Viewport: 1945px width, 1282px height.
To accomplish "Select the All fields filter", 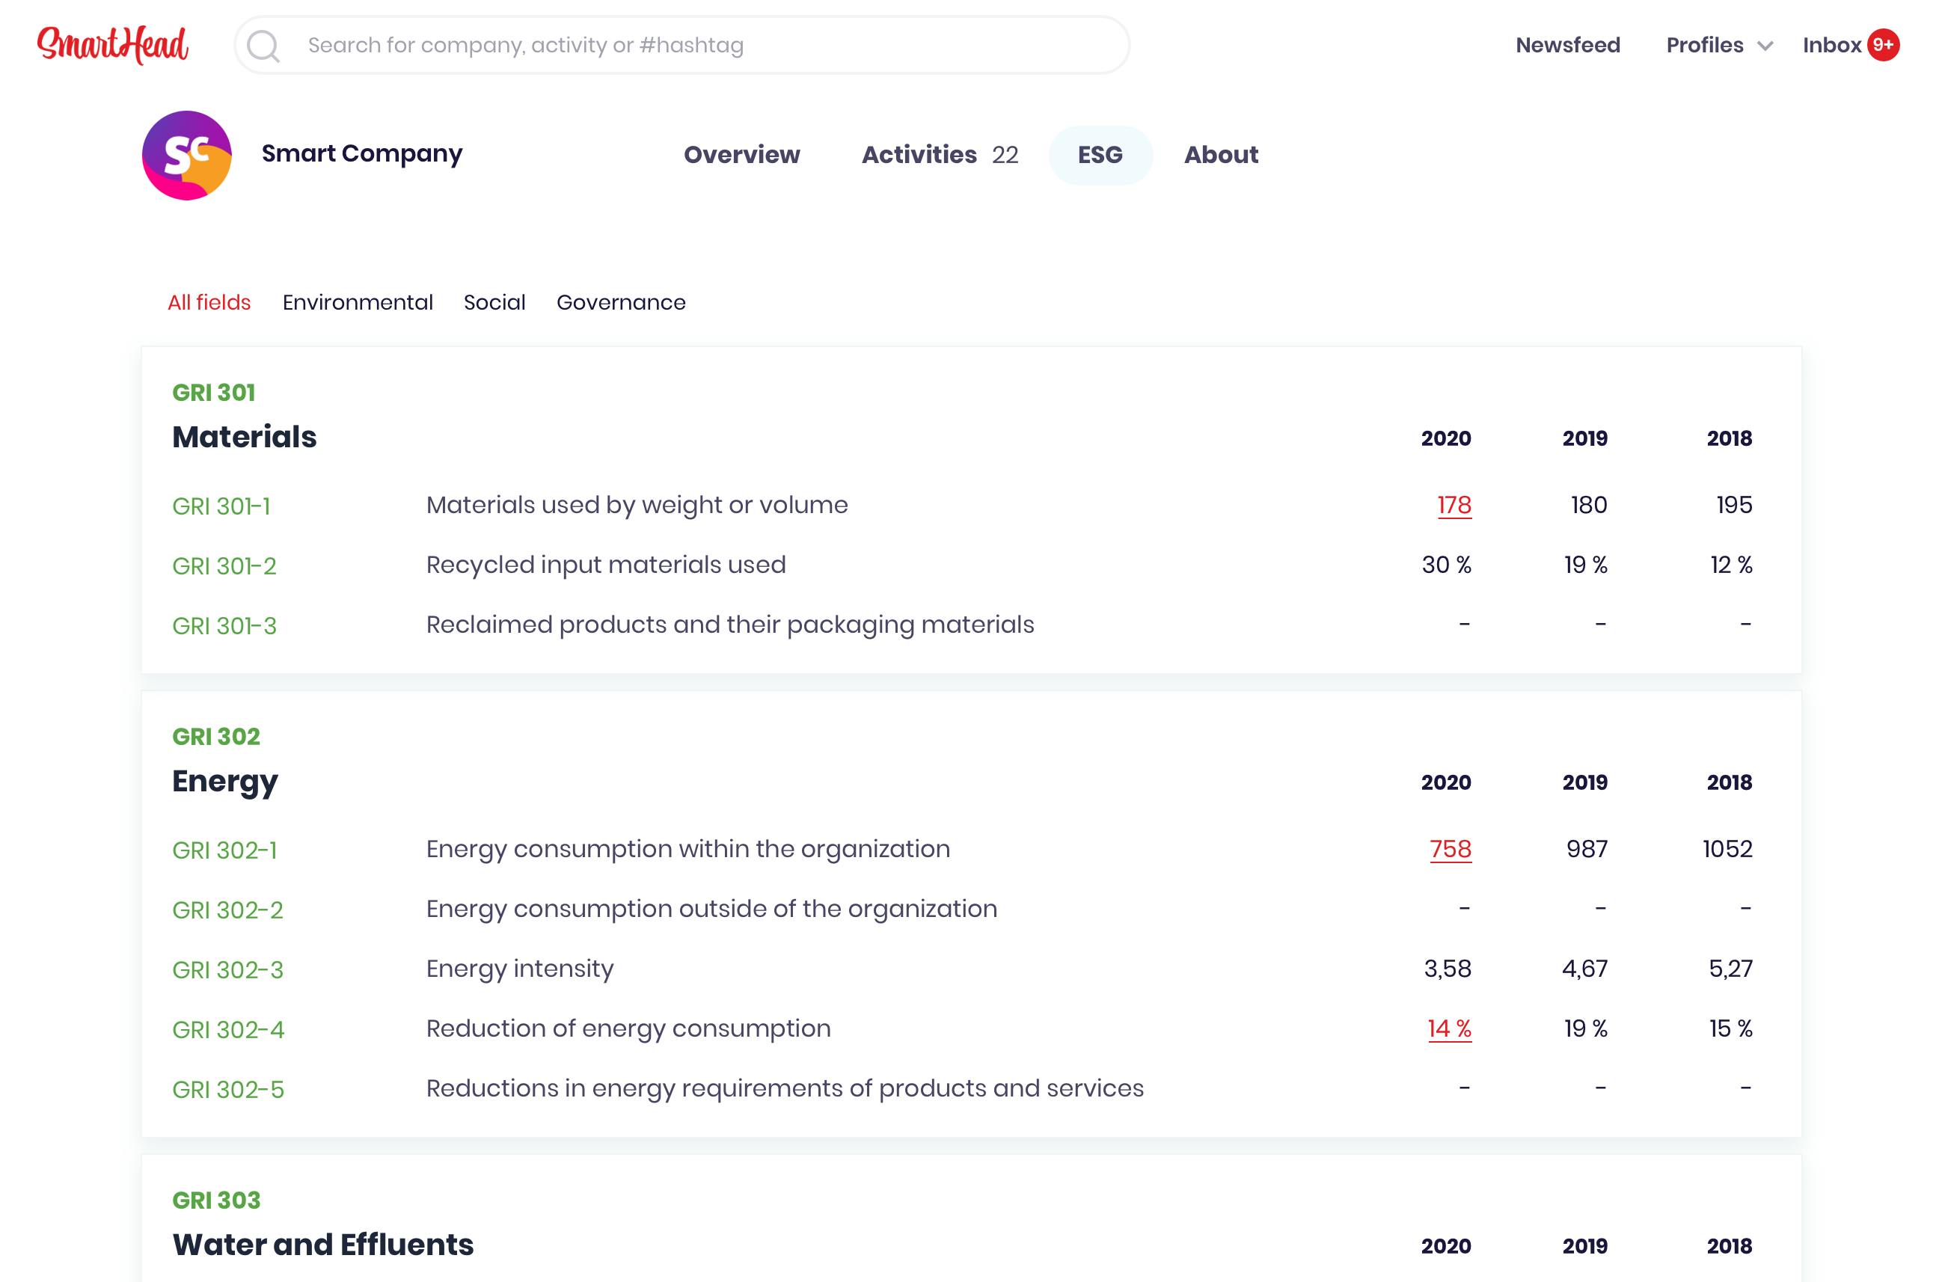I will 209,302.
